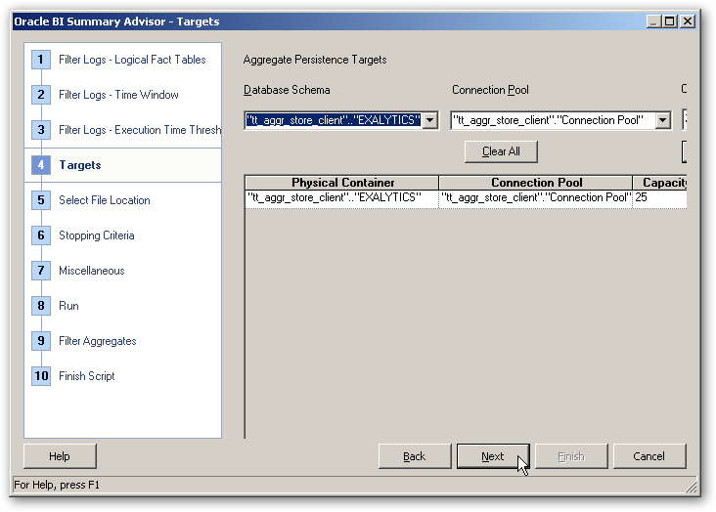Maximize the Summary Advisor window
The height and width of the screenshot is (512, 716).
(x=669, y=21)
